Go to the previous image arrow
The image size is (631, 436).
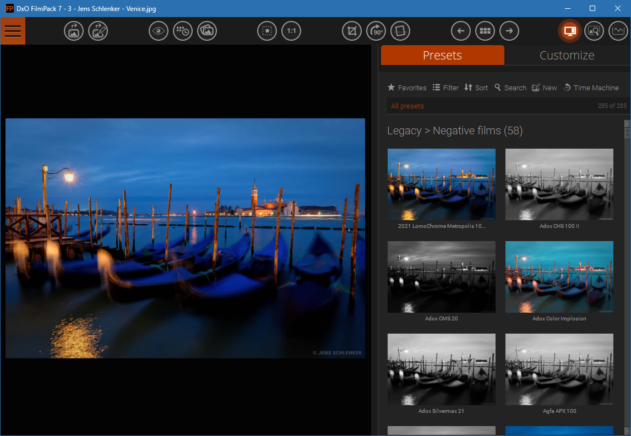point(461,31)
